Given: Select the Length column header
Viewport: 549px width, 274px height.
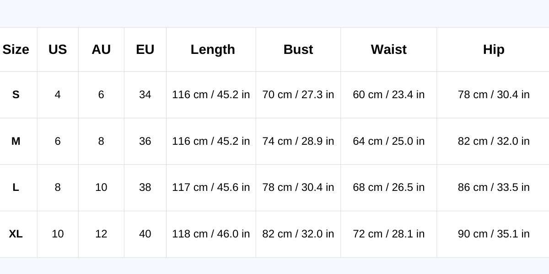Looking at the screenshot, I should [213, 49].
